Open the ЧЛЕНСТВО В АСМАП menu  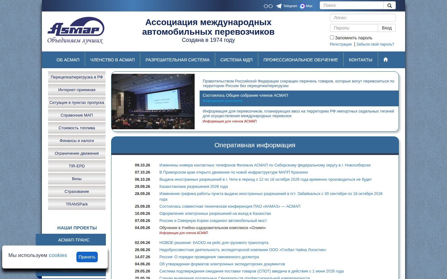coord(112,60)
